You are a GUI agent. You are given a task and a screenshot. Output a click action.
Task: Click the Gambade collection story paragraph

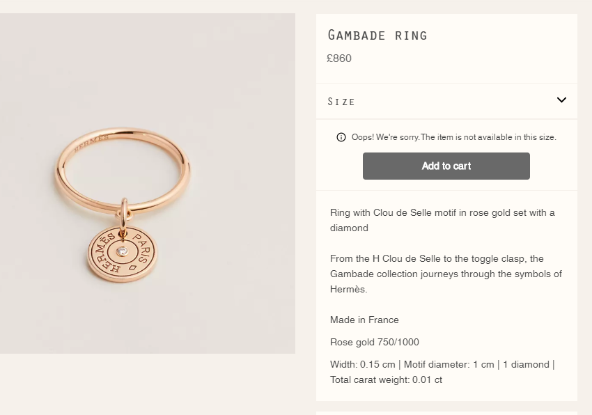pos(446,274)
